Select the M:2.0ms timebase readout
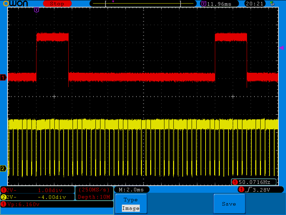Viewport: 286px width, 215px height. (x=131, y=189)
